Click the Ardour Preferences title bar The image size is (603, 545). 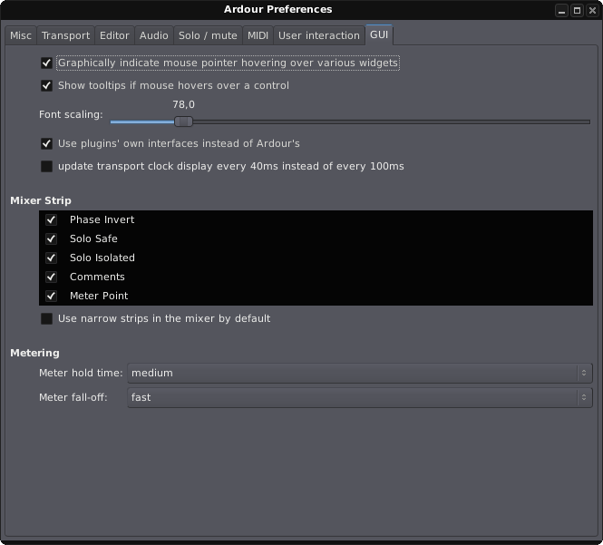click(277, 10)
